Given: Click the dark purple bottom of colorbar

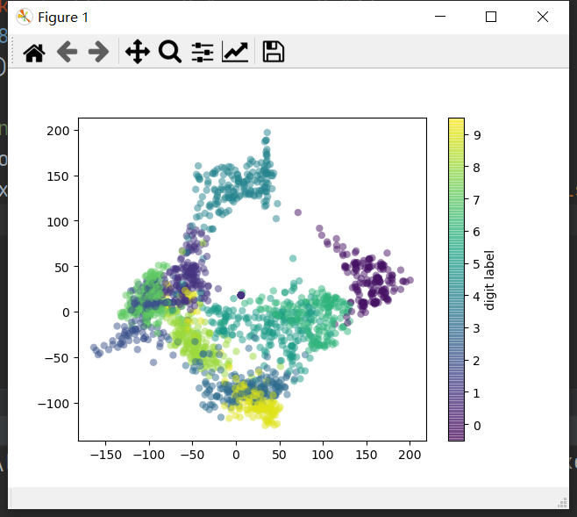Looking at the screenshot, I should coord(456,434).
